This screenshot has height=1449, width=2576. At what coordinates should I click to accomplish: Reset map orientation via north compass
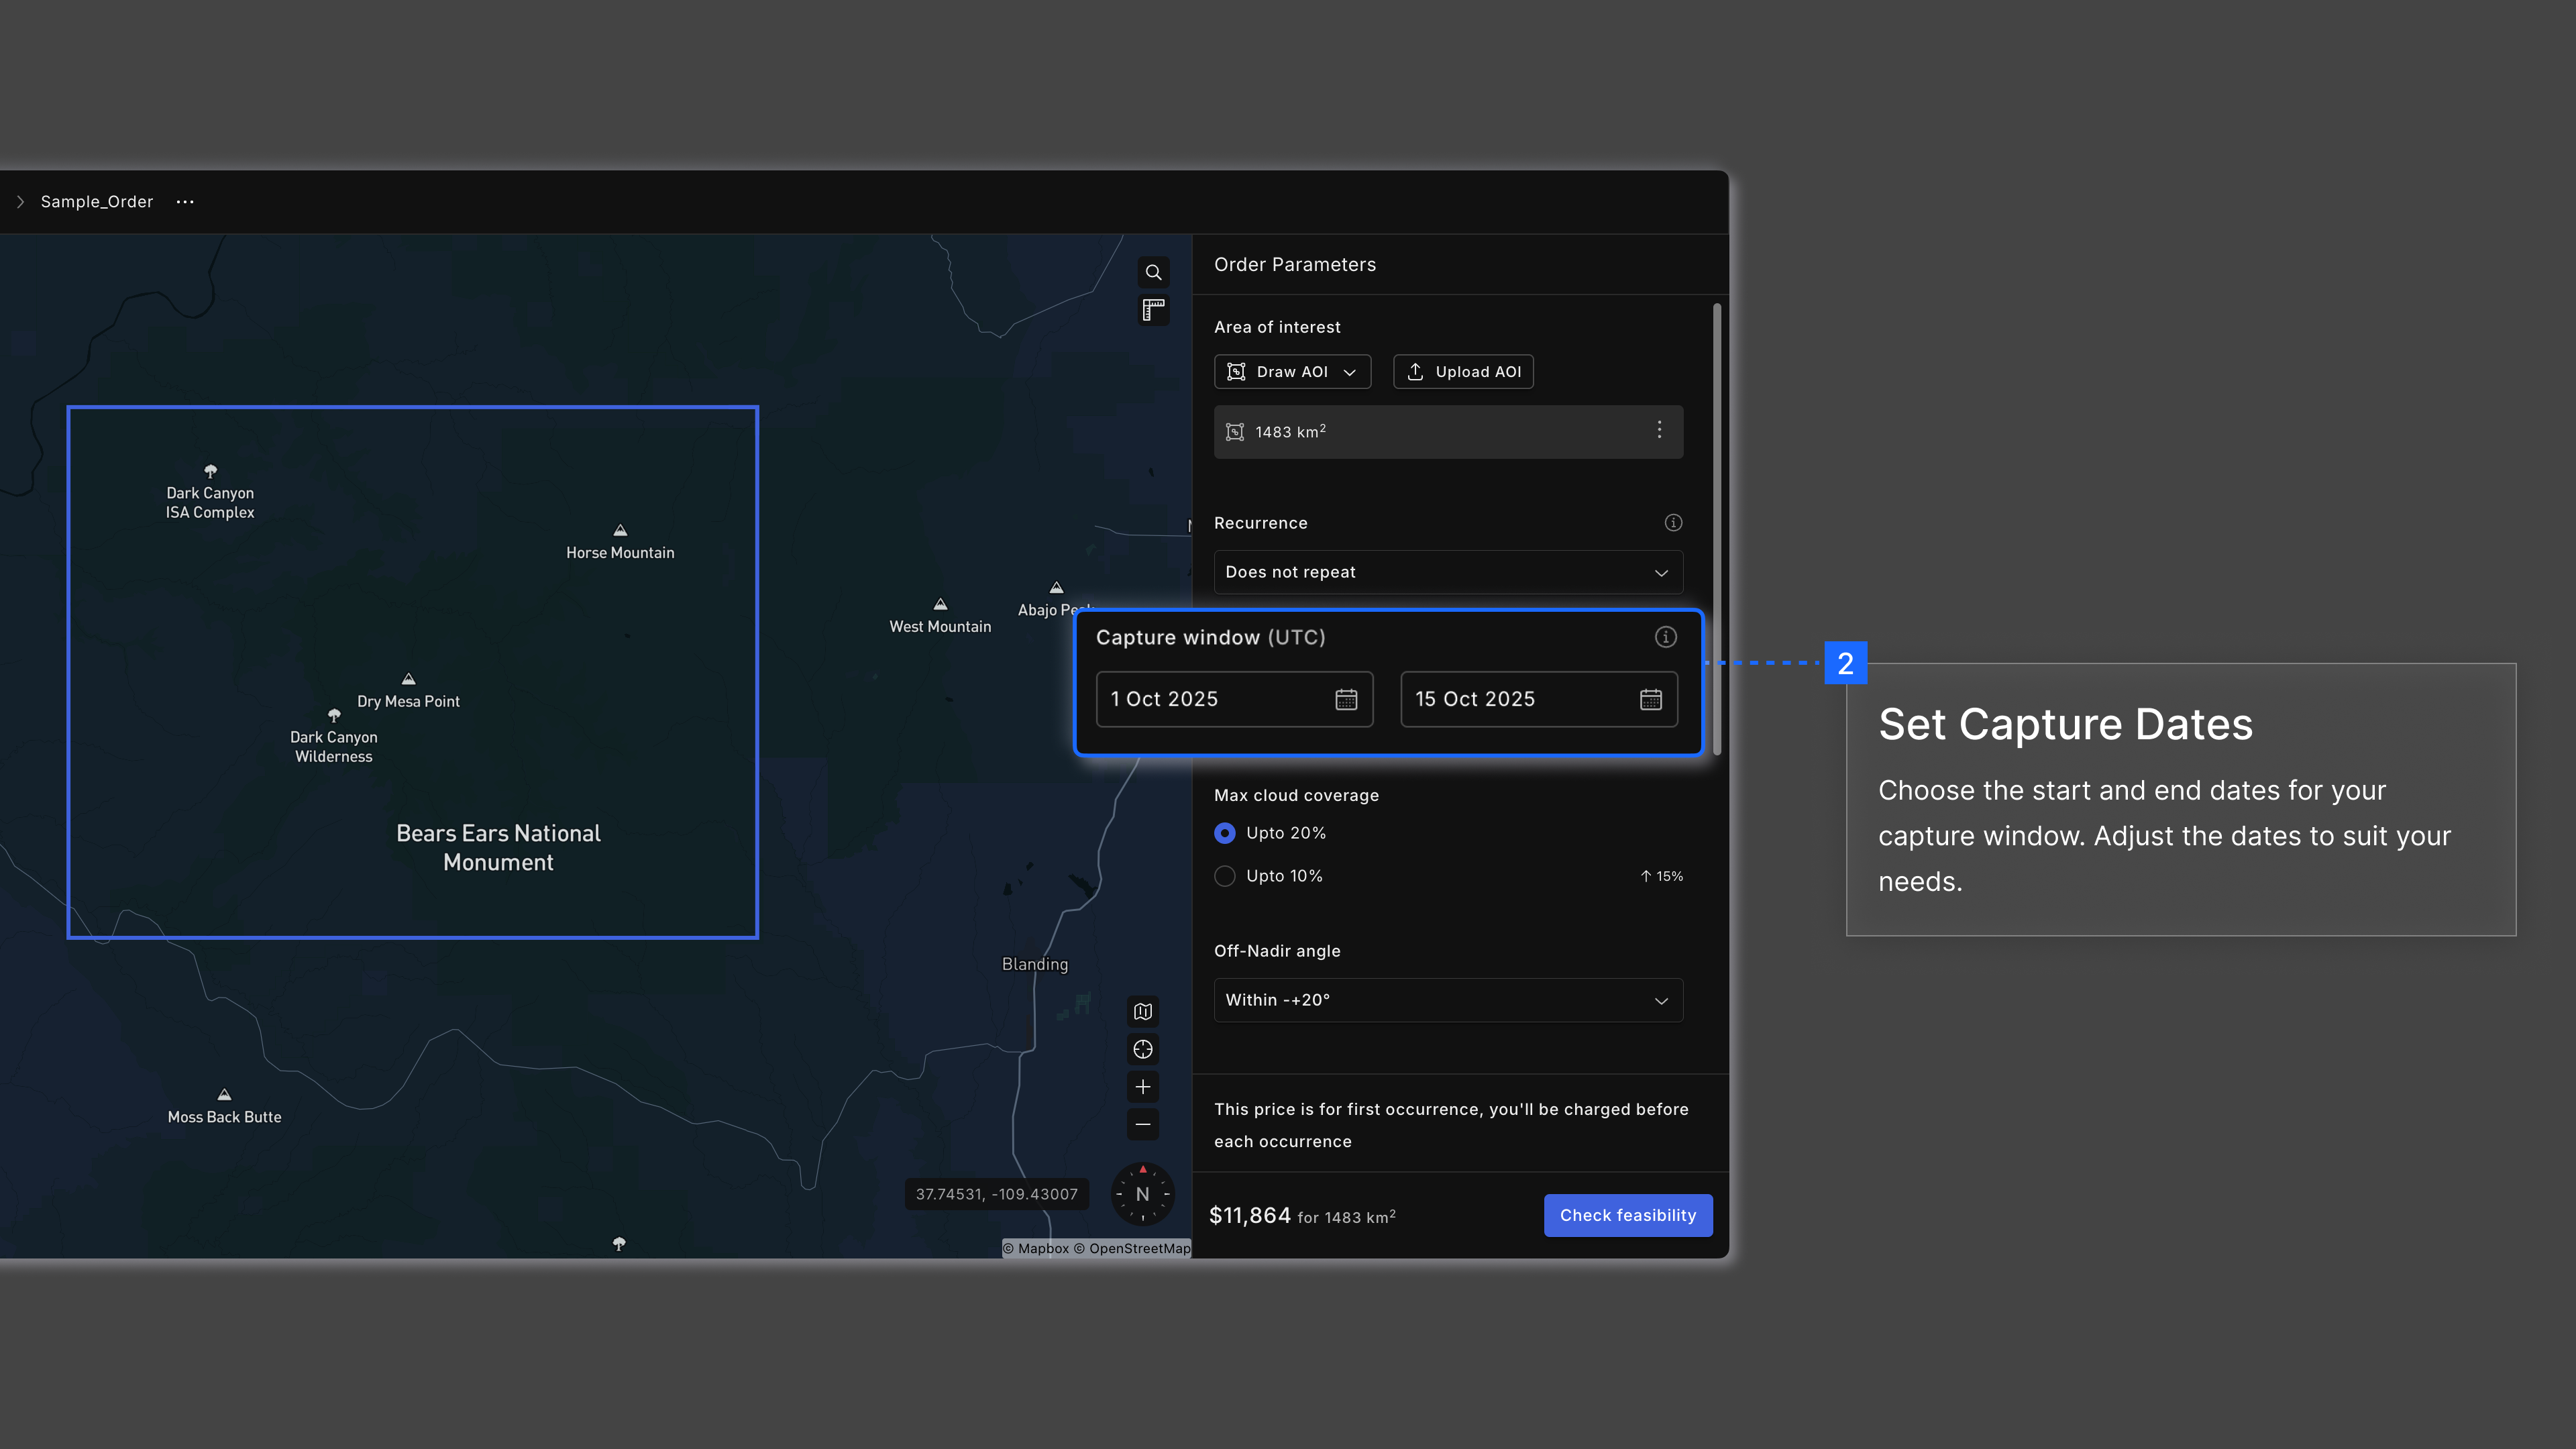tap(1143, 1194)
